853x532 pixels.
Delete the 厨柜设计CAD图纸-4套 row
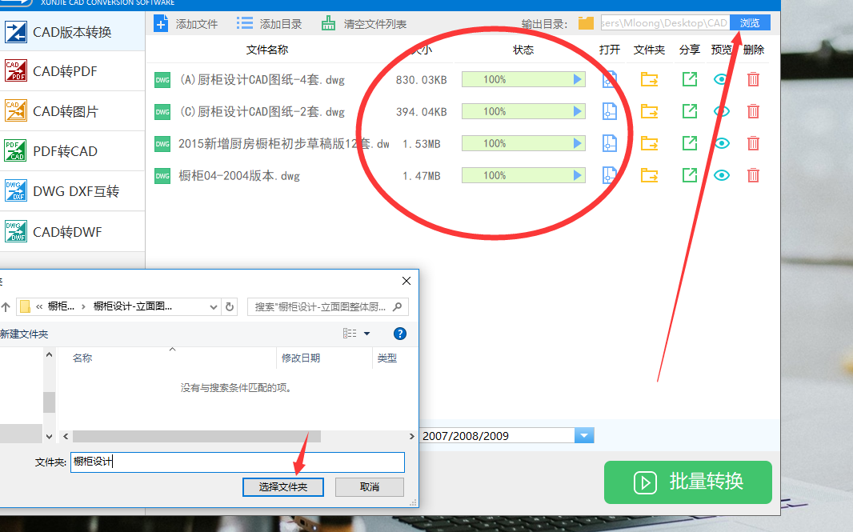(753, 79)
